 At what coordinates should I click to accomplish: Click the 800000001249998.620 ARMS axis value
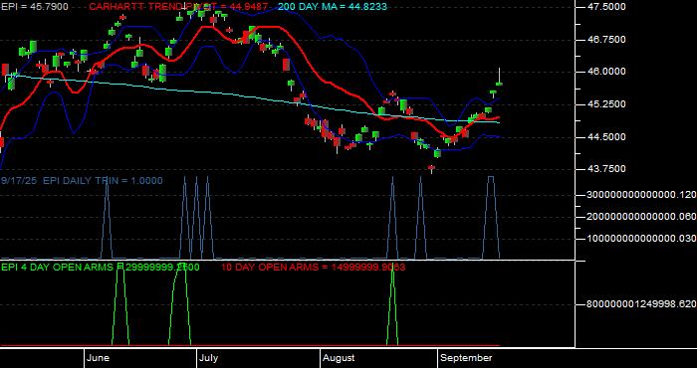(x=642, y=304)
